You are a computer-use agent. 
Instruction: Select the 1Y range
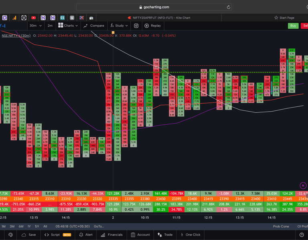point(29,226)
